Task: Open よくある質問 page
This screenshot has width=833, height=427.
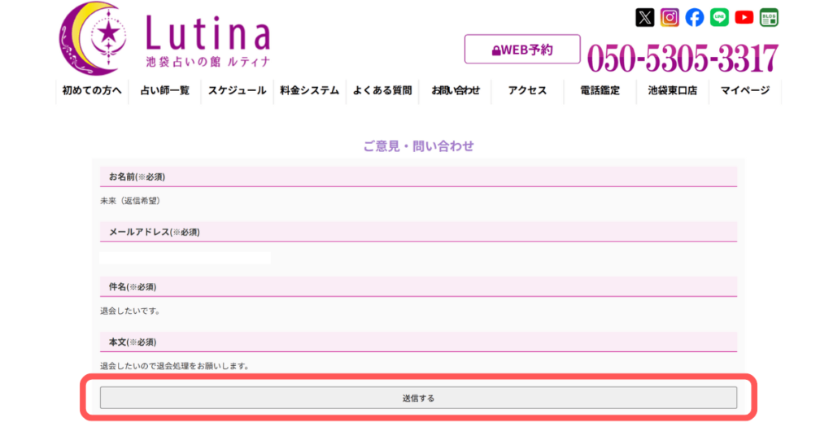Action: coord(382,91)
